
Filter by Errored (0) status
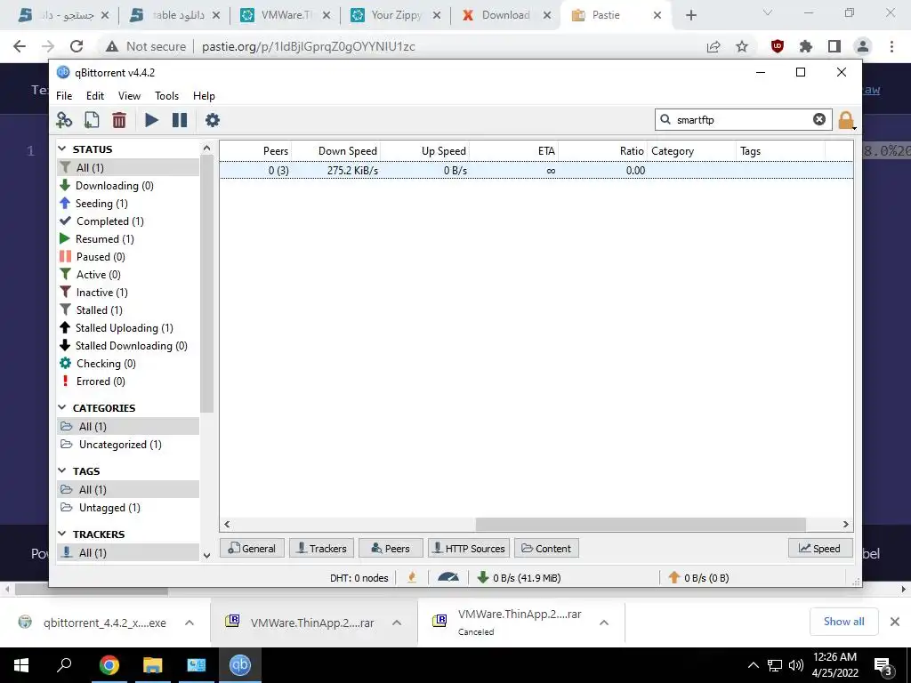point(93,382)
